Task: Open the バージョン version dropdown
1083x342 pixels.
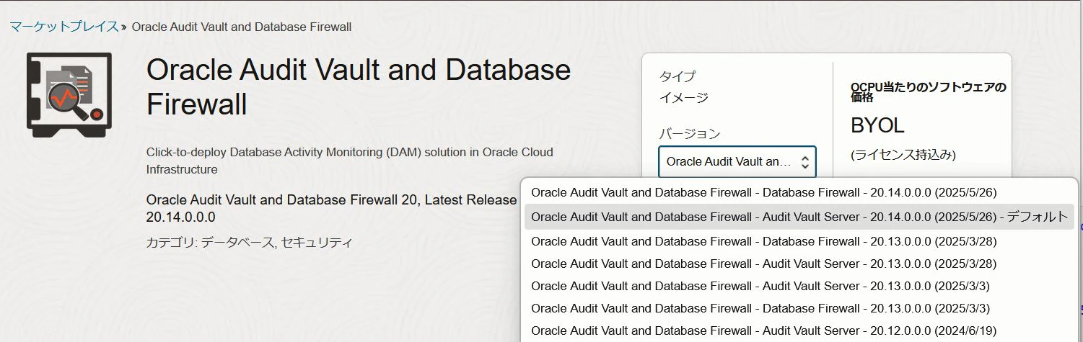Action: click(737, 161)
